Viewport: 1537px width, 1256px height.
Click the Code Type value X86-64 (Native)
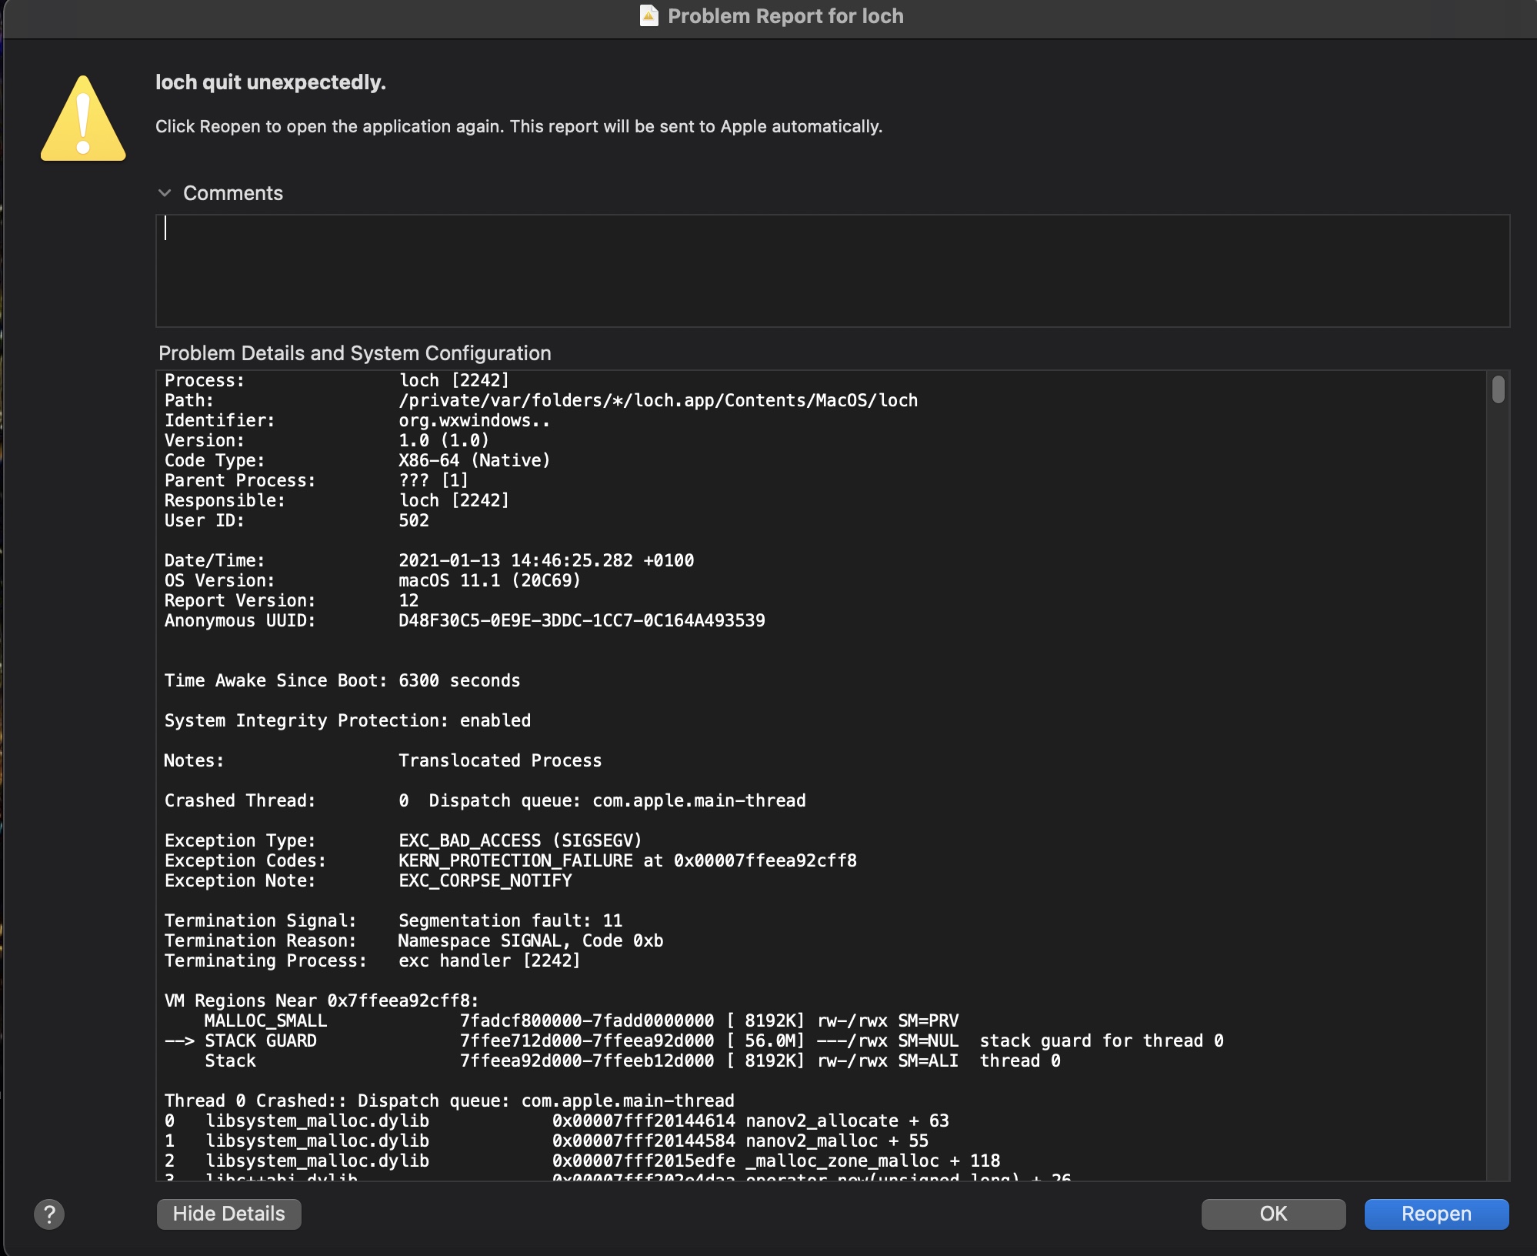tap(474, 460)
